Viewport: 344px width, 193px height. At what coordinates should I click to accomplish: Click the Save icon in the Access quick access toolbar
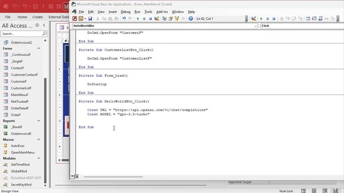pyautogui.click(x=35, y=6)
